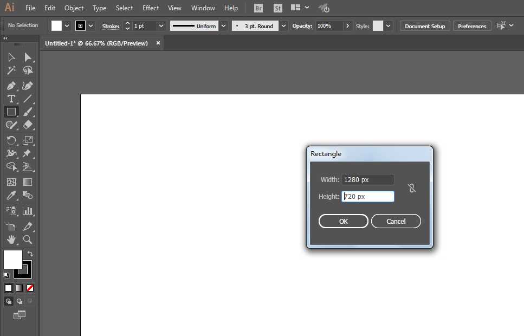The width and height of the screenshot is (524, 336).
Task: Open the Object menu
Action: pos(74,8)
